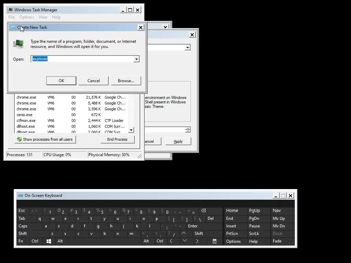Screen dimensions: 351x263
Task: Tap the up arrow key on keyboard
Action: click(x=184, y=233)
